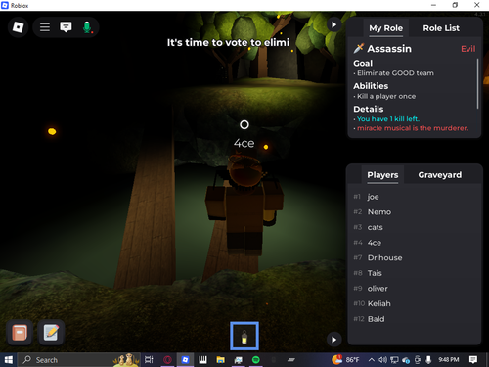Open the clock showing 9:48 PM
The width and height of the screenshot is (489, 367).
pyautogui.click(x=449, y=360)
